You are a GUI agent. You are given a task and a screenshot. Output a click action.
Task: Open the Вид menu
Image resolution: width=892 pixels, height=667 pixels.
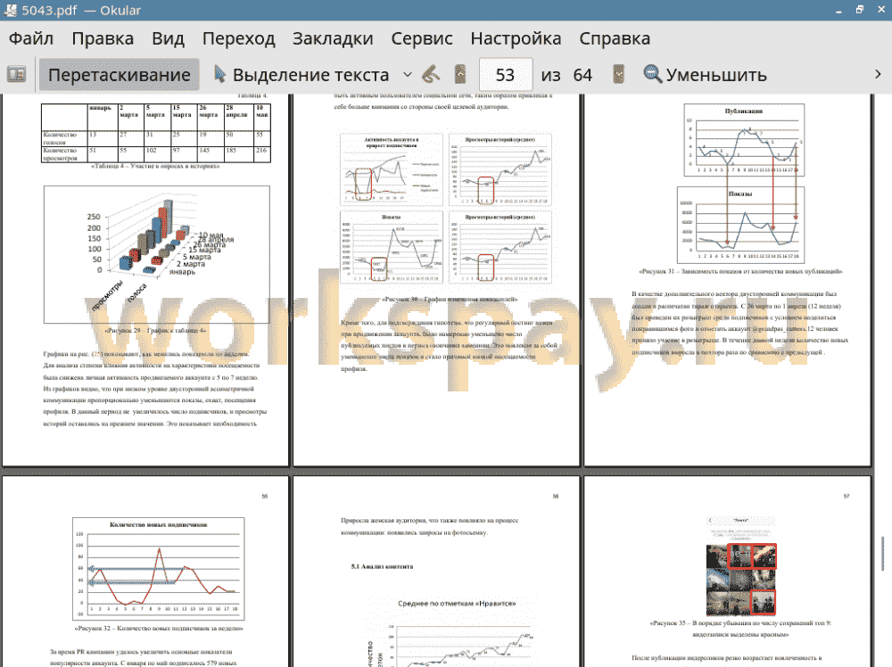click(168, 38)
